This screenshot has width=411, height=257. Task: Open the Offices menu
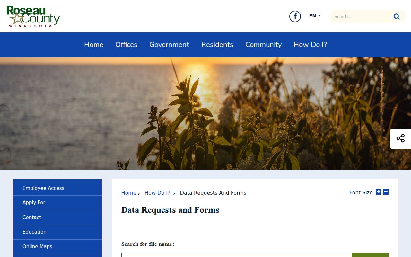(126, 45)
